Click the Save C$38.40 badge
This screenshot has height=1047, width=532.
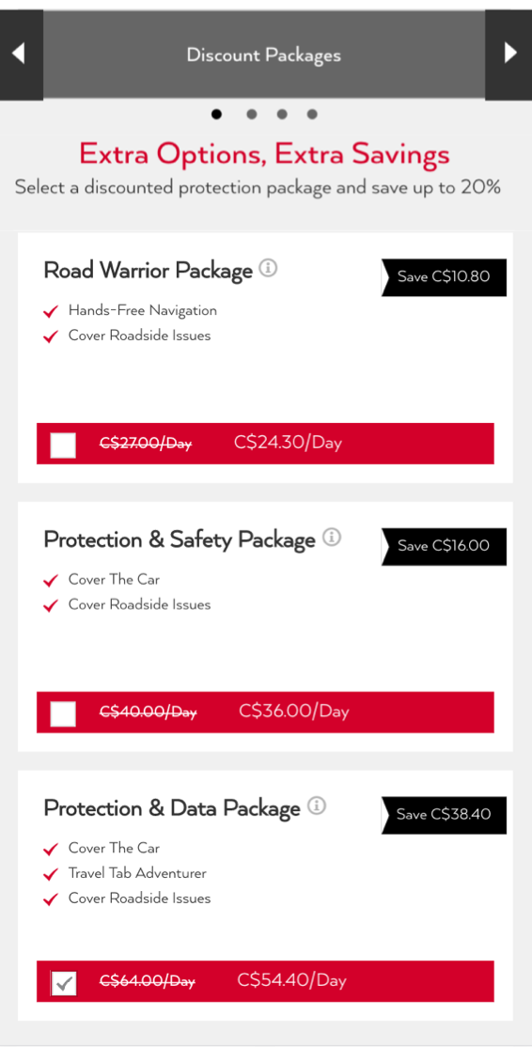coord(444,815)
